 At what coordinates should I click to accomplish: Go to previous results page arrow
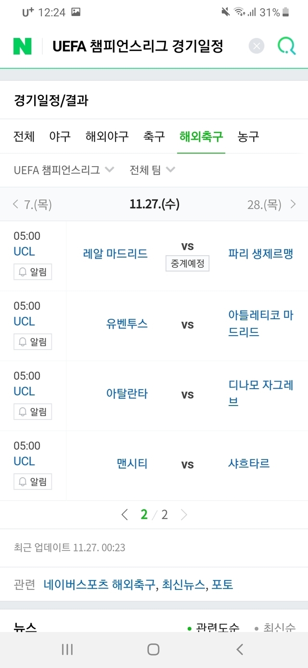pos(125,514)
